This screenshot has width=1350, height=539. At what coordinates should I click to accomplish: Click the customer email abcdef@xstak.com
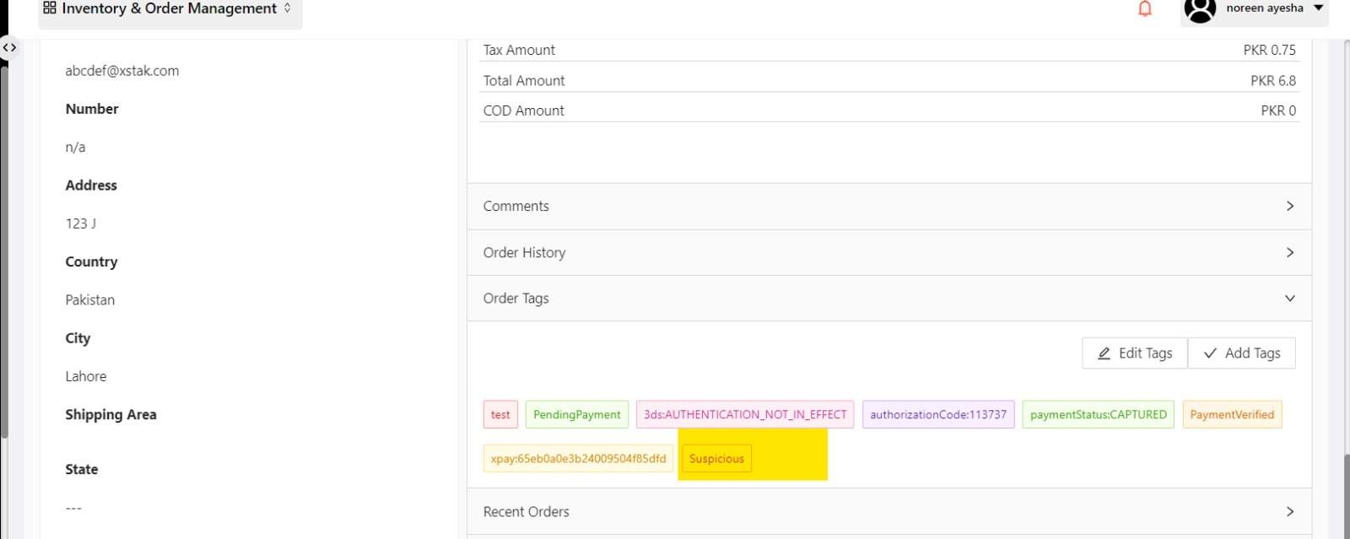(x=122, y=71)
